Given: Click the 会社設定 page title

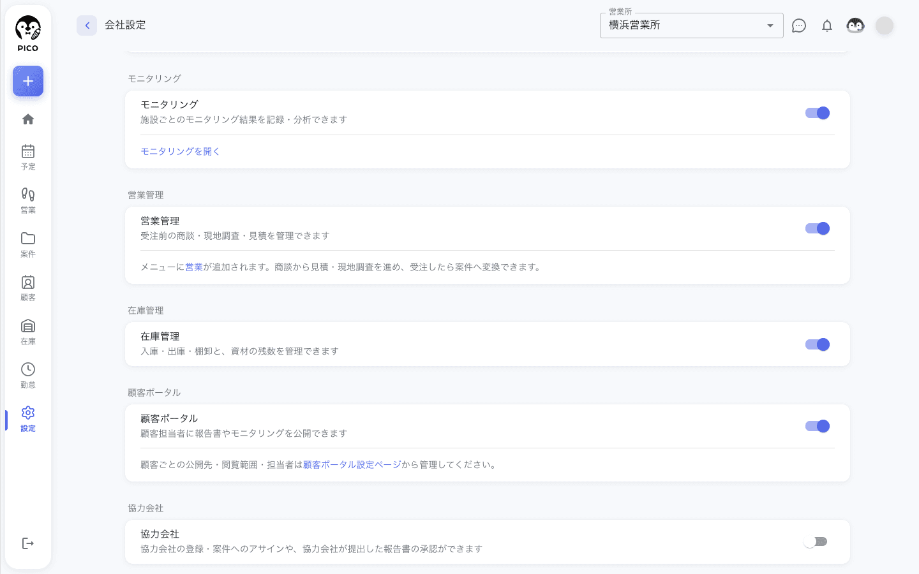Looking at the screenshot, I should (x=125, y=25).
